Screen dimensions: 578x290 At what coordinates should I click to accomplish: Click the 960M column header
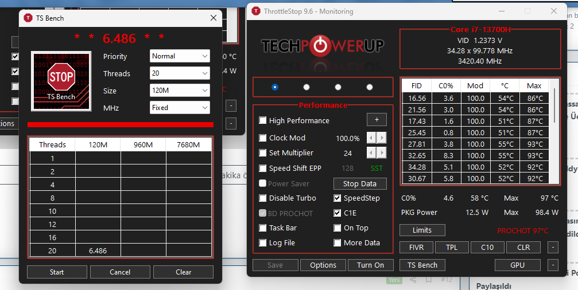[x=143, y=144]
